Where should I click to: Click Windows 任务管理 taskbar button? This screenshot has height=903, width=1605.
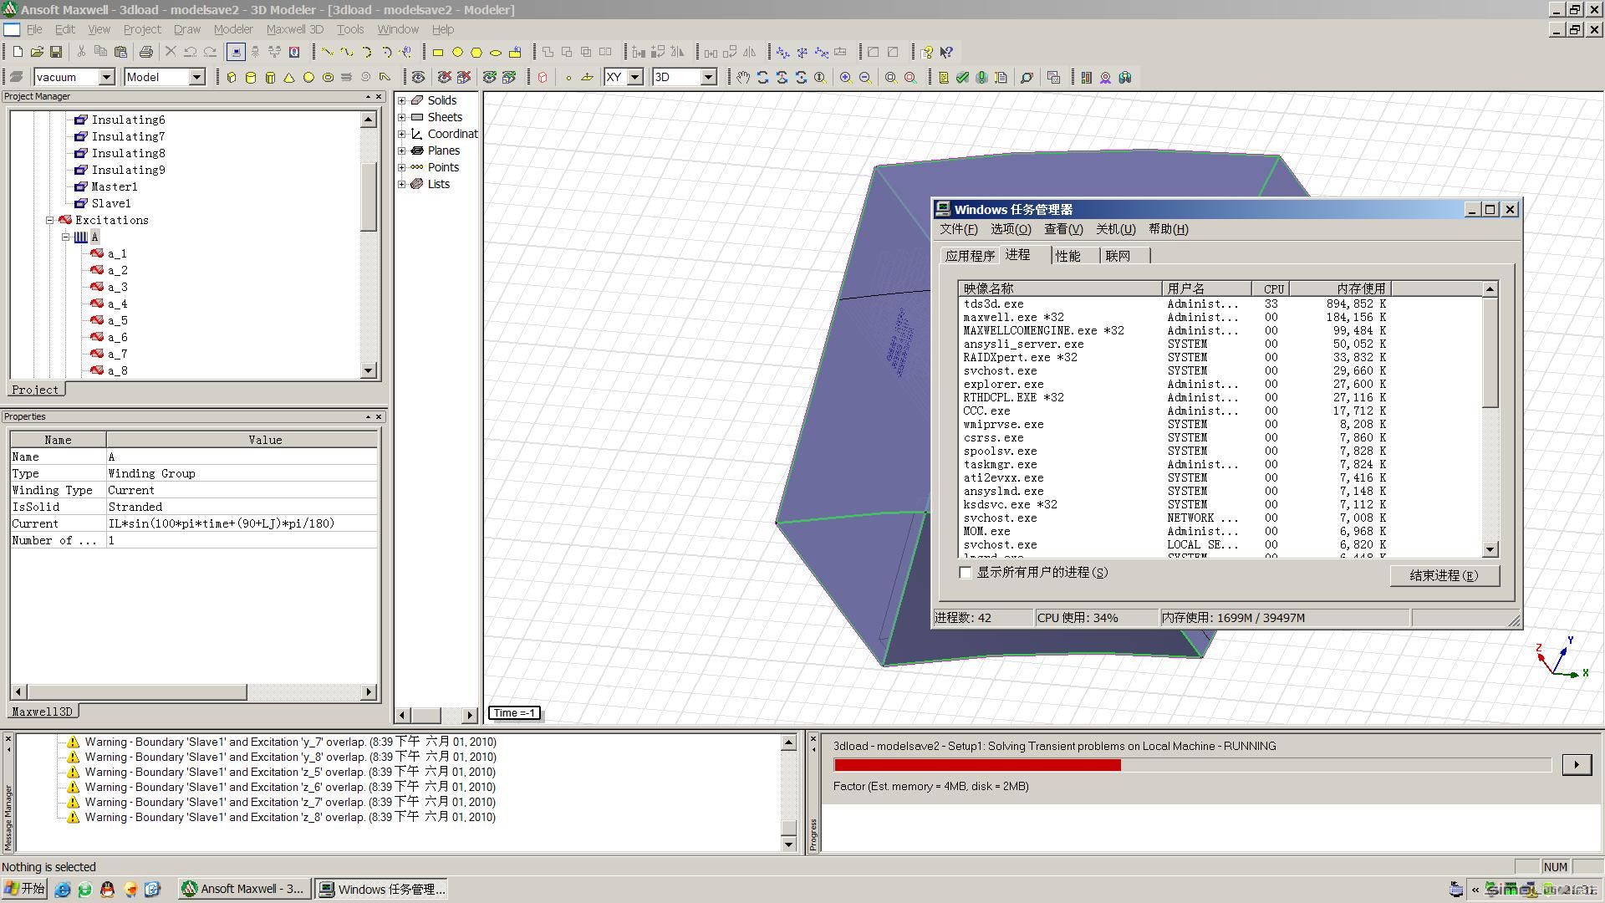pyautogui.click(x=382, y=889)
